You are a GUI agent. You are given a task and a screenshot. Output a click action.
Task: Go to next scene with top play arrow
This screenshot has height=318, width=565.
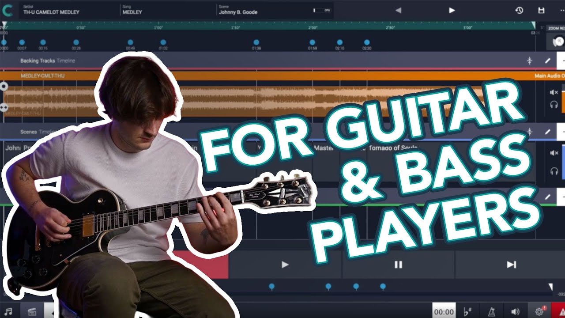pos(452,10)
